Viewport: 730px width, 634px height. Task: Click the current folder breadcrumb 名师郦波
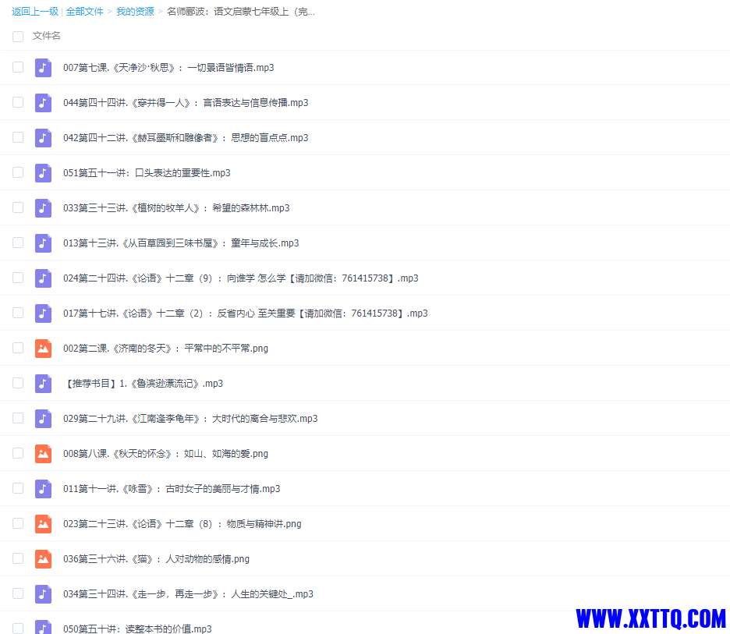click(241, 12)
